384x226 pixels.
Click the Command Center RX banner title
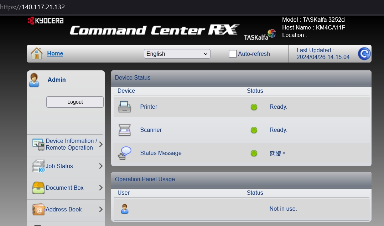point(155,30)
